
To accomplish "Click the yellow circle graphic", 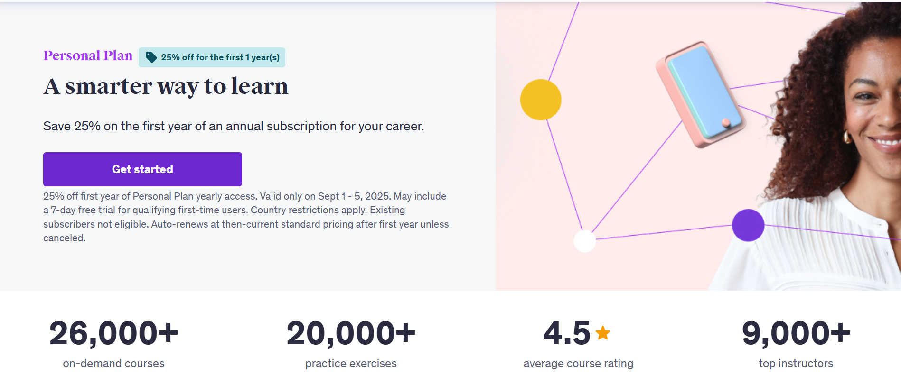I will tap(541, 100).
